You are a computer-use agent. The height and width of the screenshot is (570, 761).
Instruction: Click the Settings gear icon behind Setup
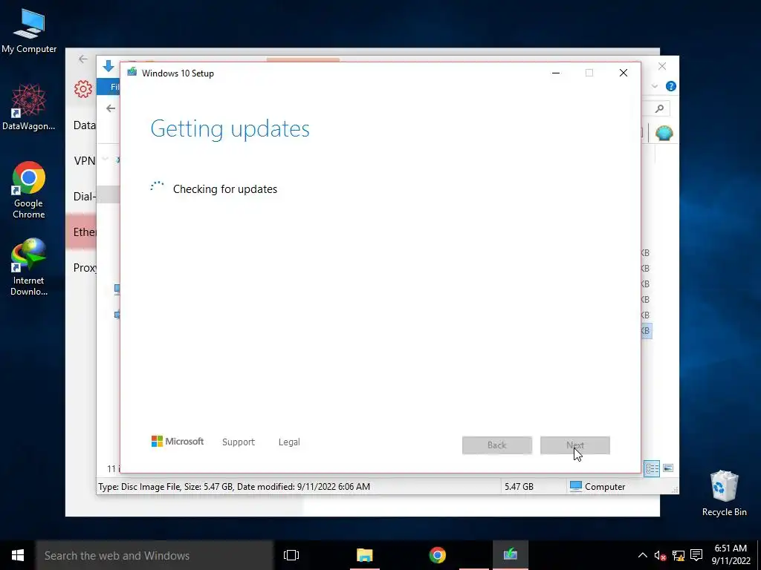click(83, 89)
